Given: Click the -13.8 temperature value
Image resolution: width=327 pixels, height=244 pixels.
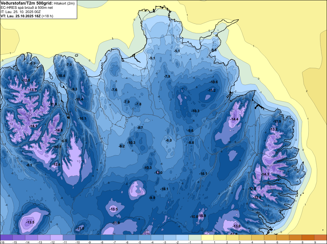Looking at the screenshot, I should pyautogui.click(x=236, y=226).
